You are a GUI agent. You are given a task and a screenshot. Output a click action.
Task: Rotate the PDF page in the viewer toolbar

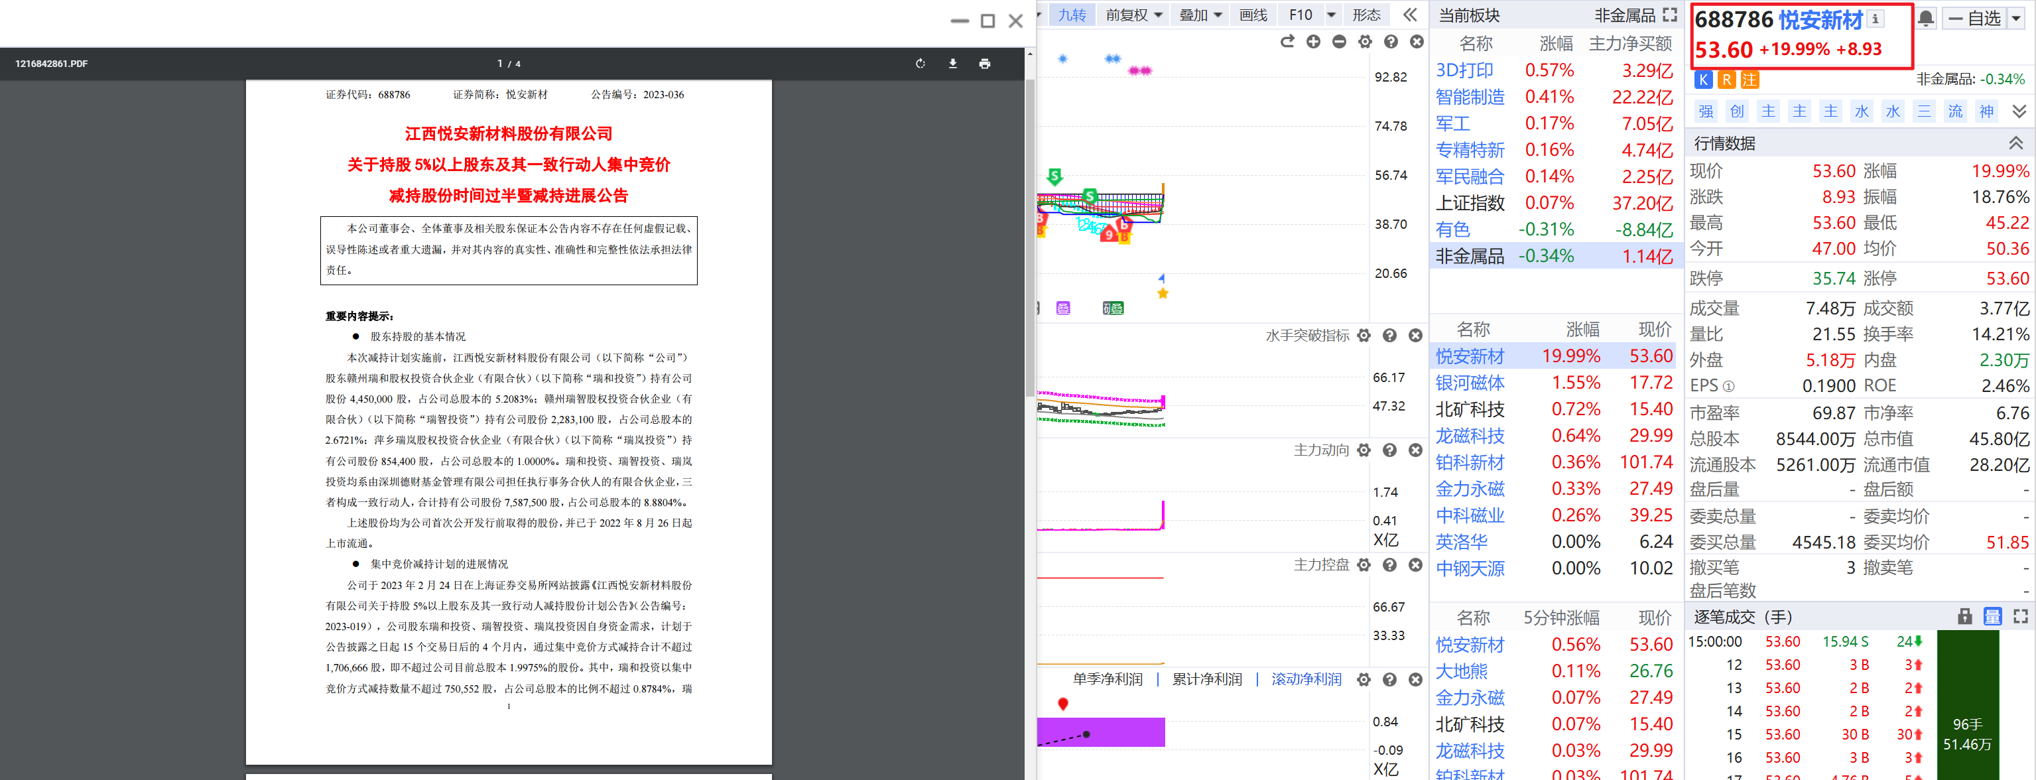pos(920,64)
